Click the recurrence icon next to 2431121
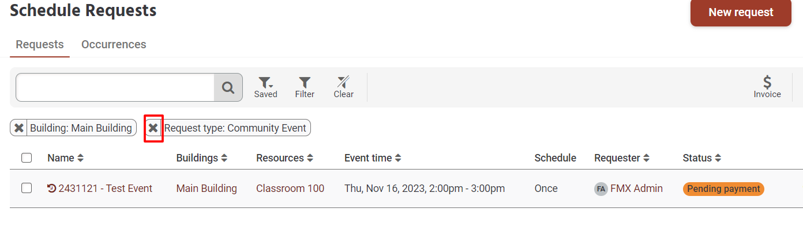 tap(52, 188)
